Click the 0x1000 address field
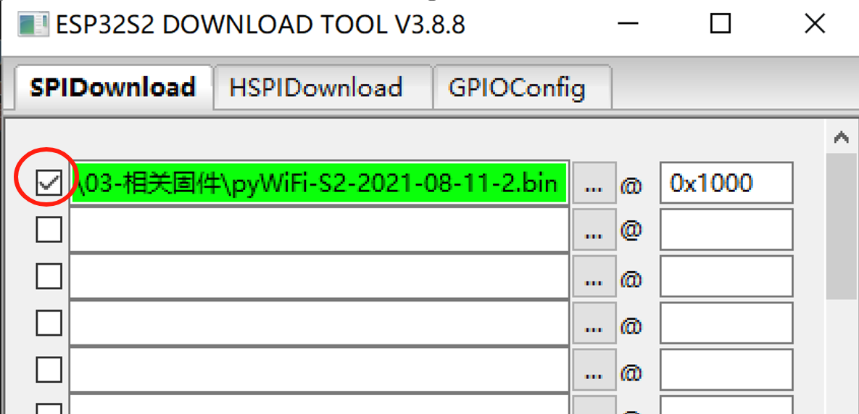This screenshot has width=859, height=414. pyautogui.click(x=726, y=183)
